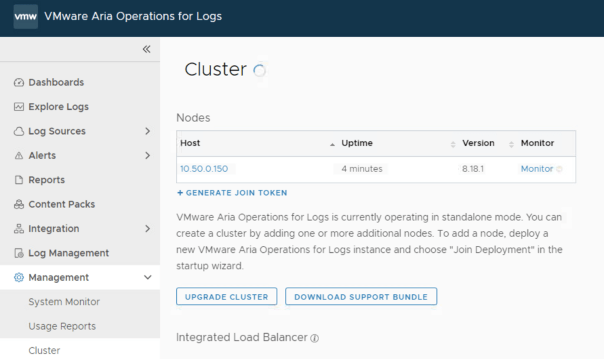Open System Monitor under Management
This screenshot has width=604, height=359.
64,302
